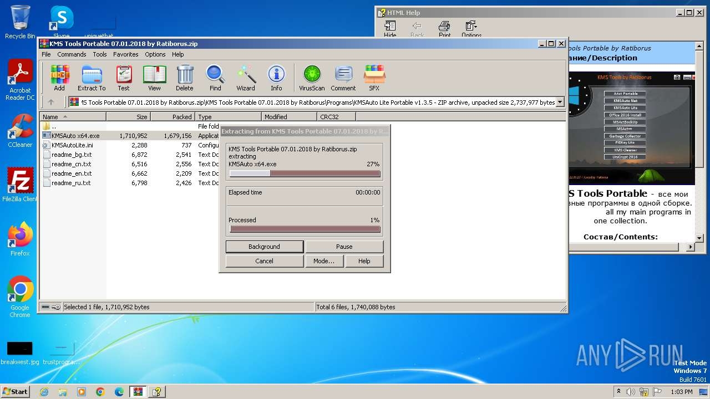
Task: Click the Background button in extraction dialog
Action: pos(264,247)
